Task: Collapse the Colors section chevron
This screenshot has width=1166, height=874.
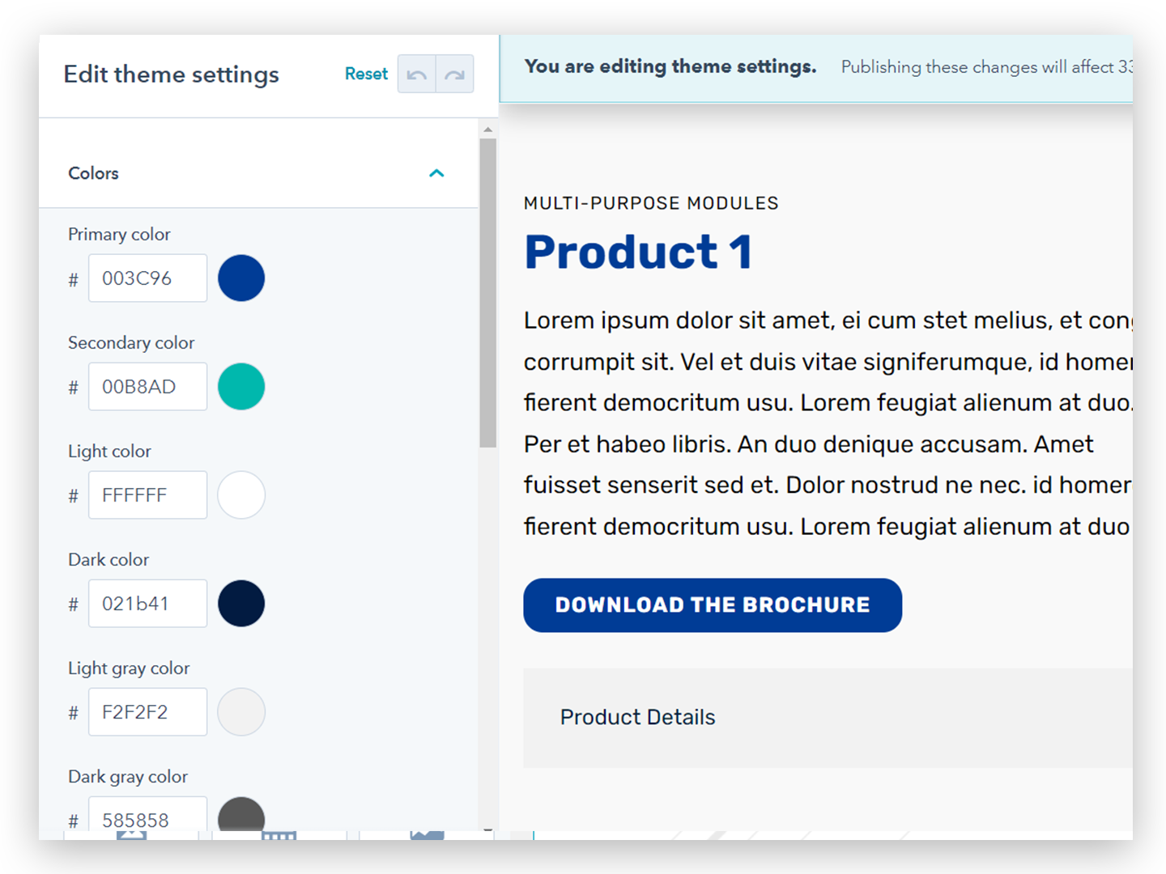Action: (x=436, y=173)
